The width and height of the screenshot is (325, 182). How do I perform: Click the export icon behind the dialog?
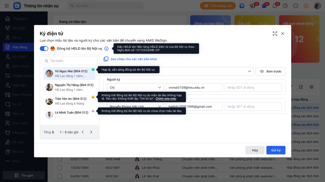tap(301, 87)
